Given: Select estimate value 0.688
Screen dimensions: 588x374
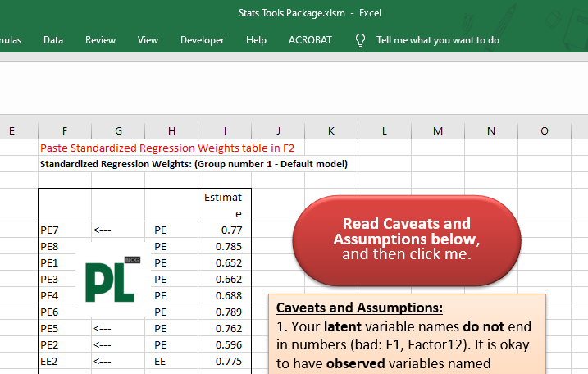Looking at the screenshot, I should click(225, 295).
